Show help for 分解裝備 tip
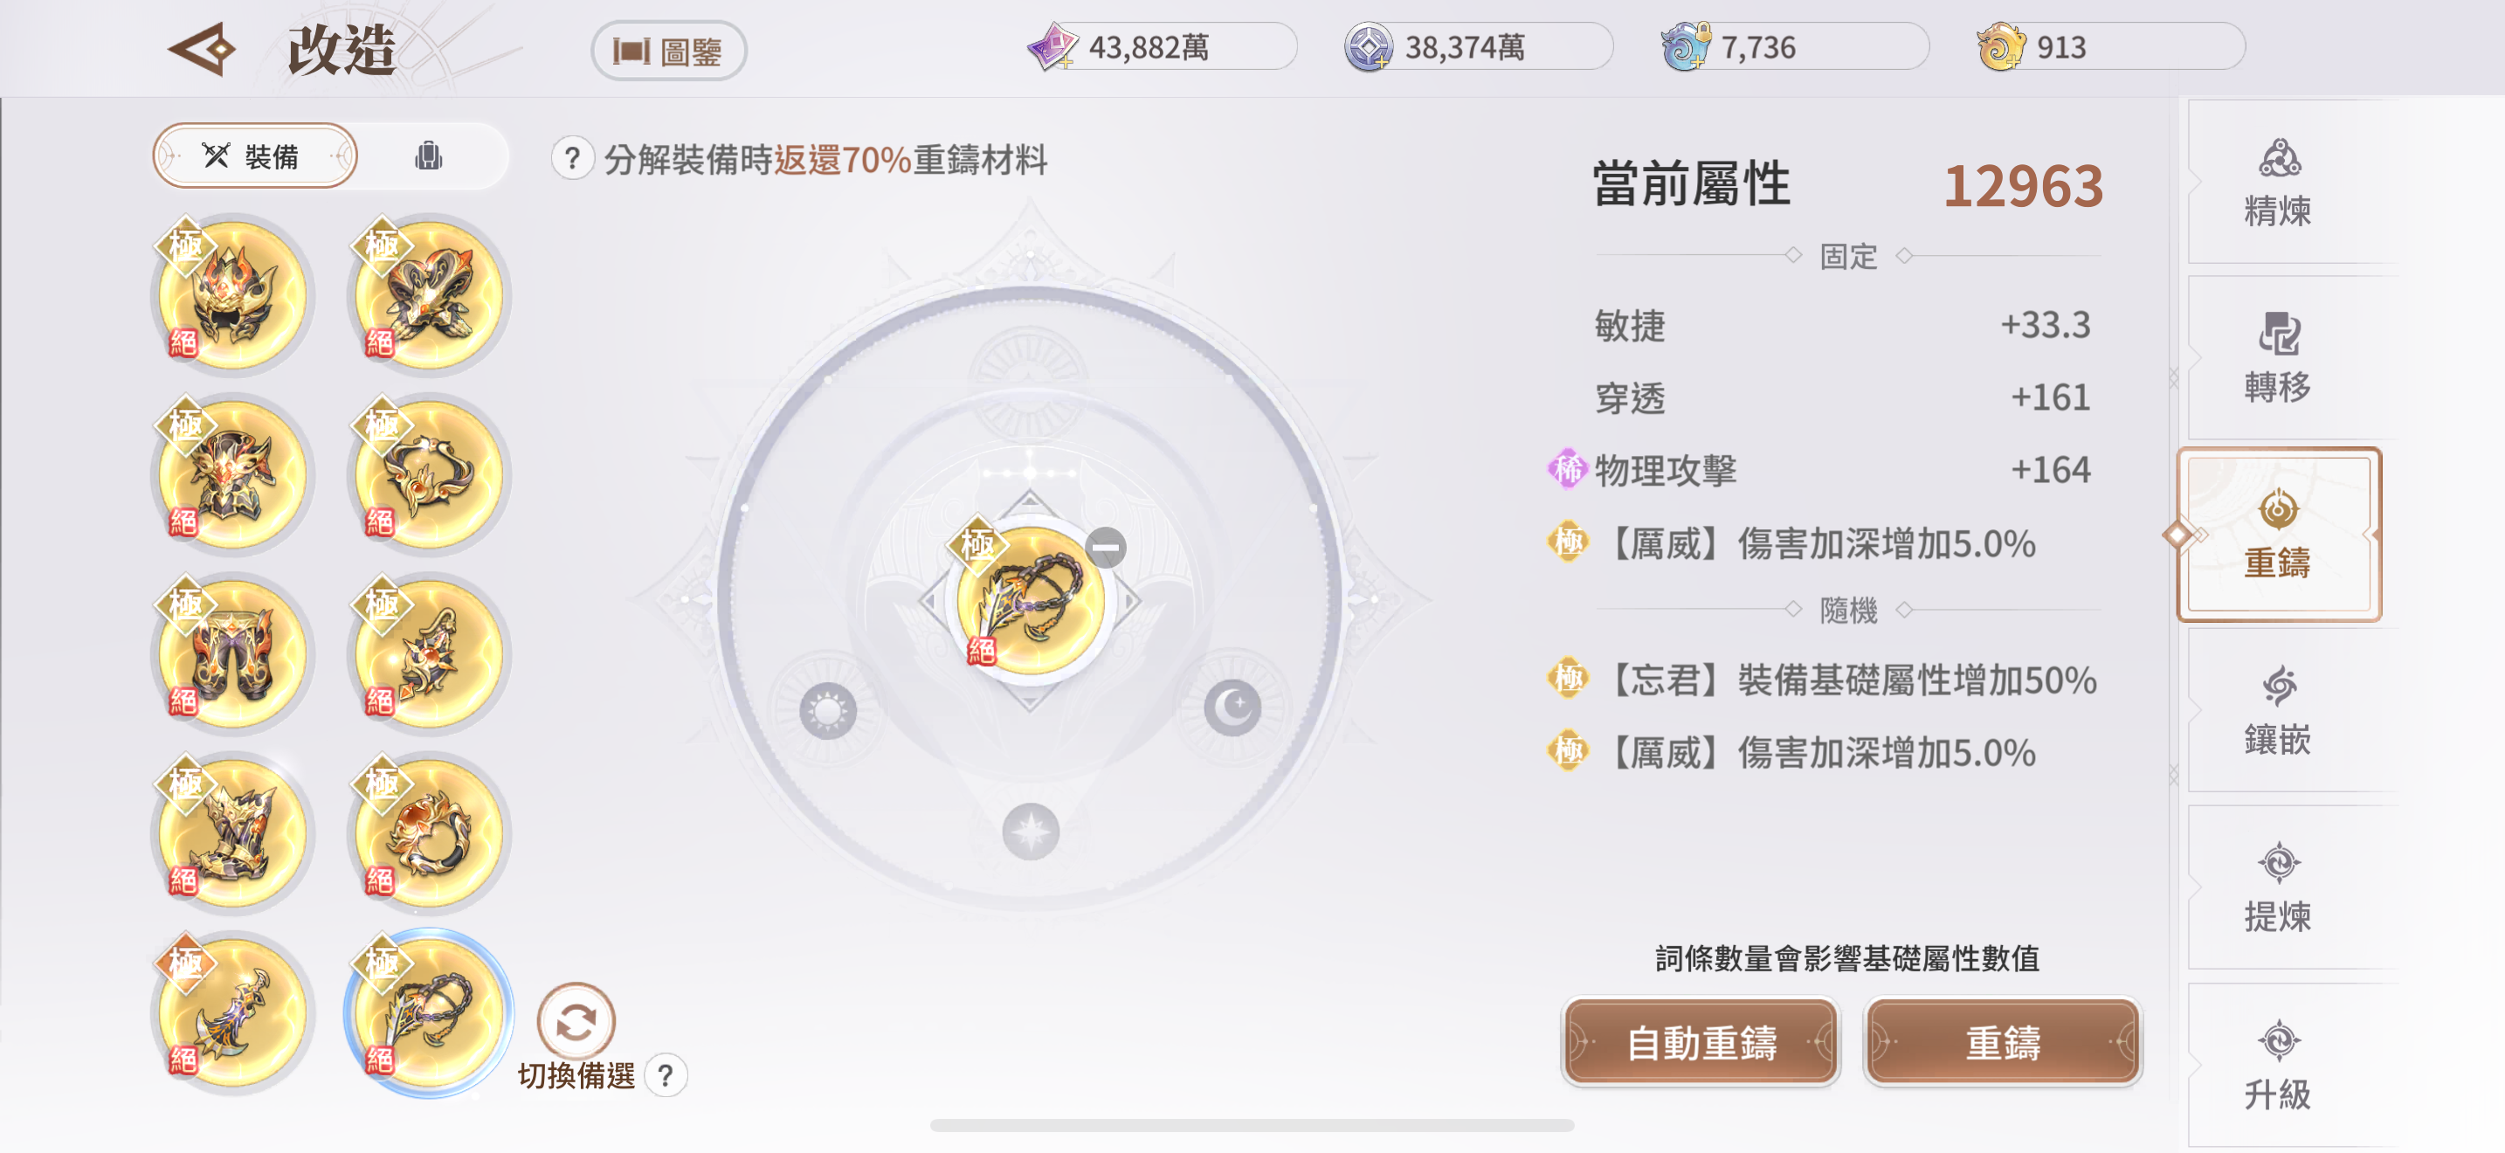 572,158
